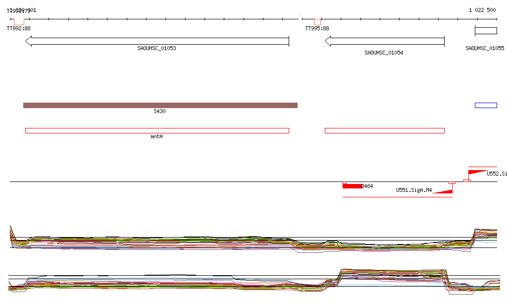This screenshot has width=507, height=303.
Task: Select the U552 red promoter flag
Action: 478,172
